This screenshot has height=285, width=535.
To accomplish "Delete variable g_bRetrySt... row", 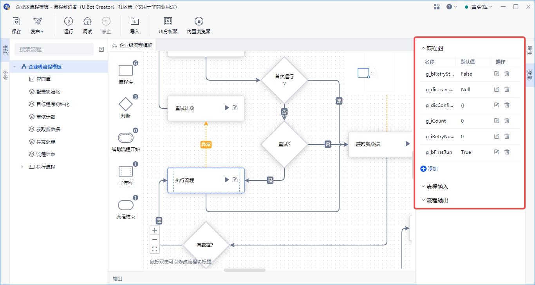I will click(x=507, y=74).
